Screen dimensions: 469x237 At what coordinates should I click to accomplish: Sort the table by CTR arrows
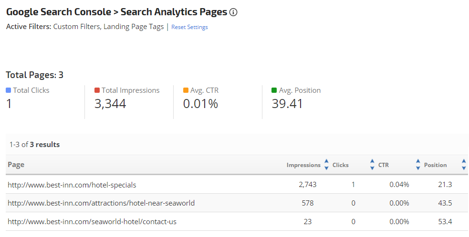[x=418, y=165]
